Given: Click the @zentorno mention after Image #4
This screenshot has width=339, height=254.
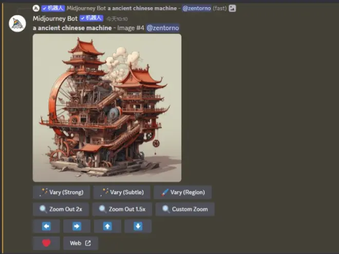Looking at the screenshot, I should 163,28.
